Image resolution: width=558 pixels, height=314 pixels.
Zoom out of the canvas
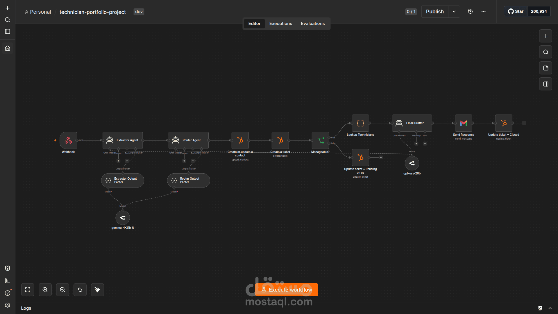tap(62, 290)
